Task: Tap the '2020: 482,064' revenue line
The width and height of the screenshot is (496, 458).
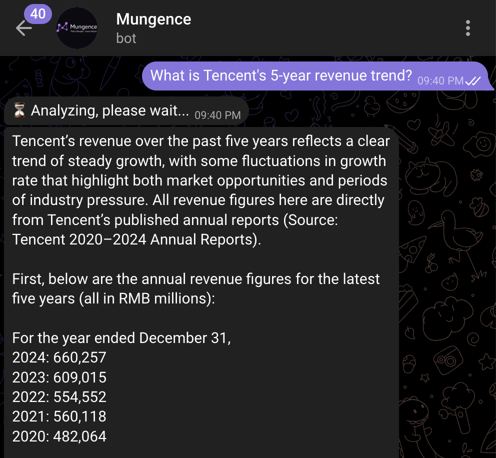Action: [59, 436]
